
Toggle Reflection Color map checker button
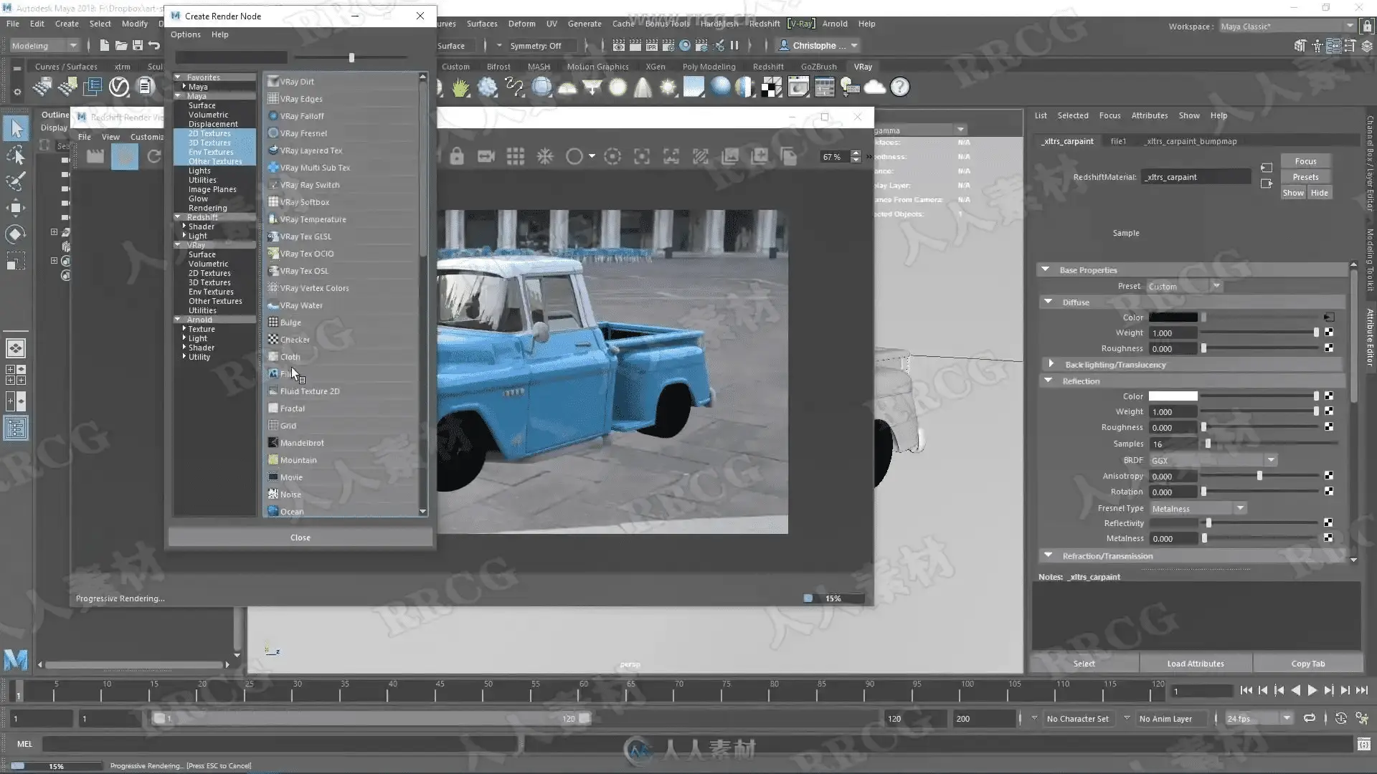1329,396
